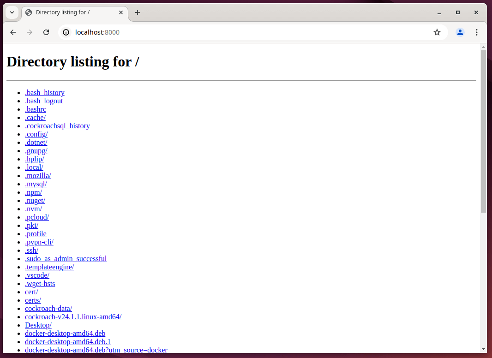Open the .wget-hsts file link
This screenshot has width=492, height=358.
tap(40, 284)
